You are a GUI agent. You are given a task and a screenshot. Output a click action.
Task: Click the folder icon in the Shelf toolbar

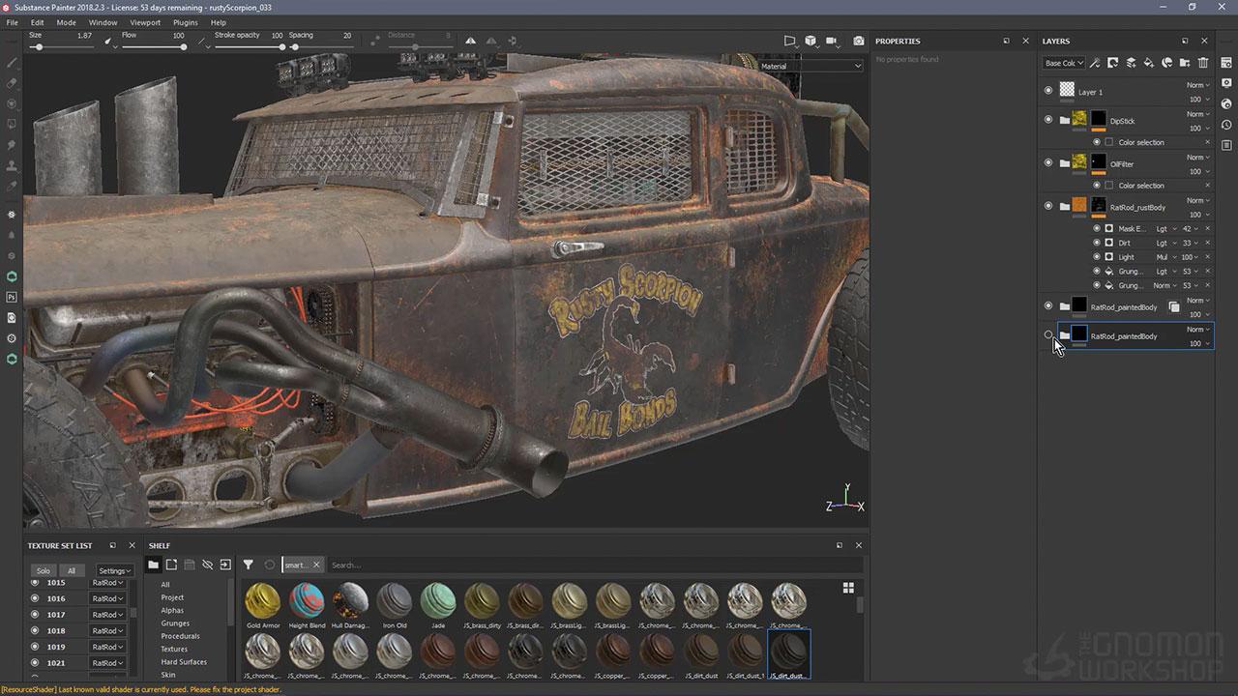coord(153,565)
